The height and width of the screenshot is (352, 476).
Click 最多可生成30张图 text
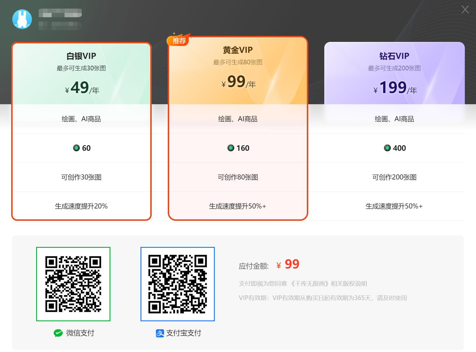(x=81, y=68)
